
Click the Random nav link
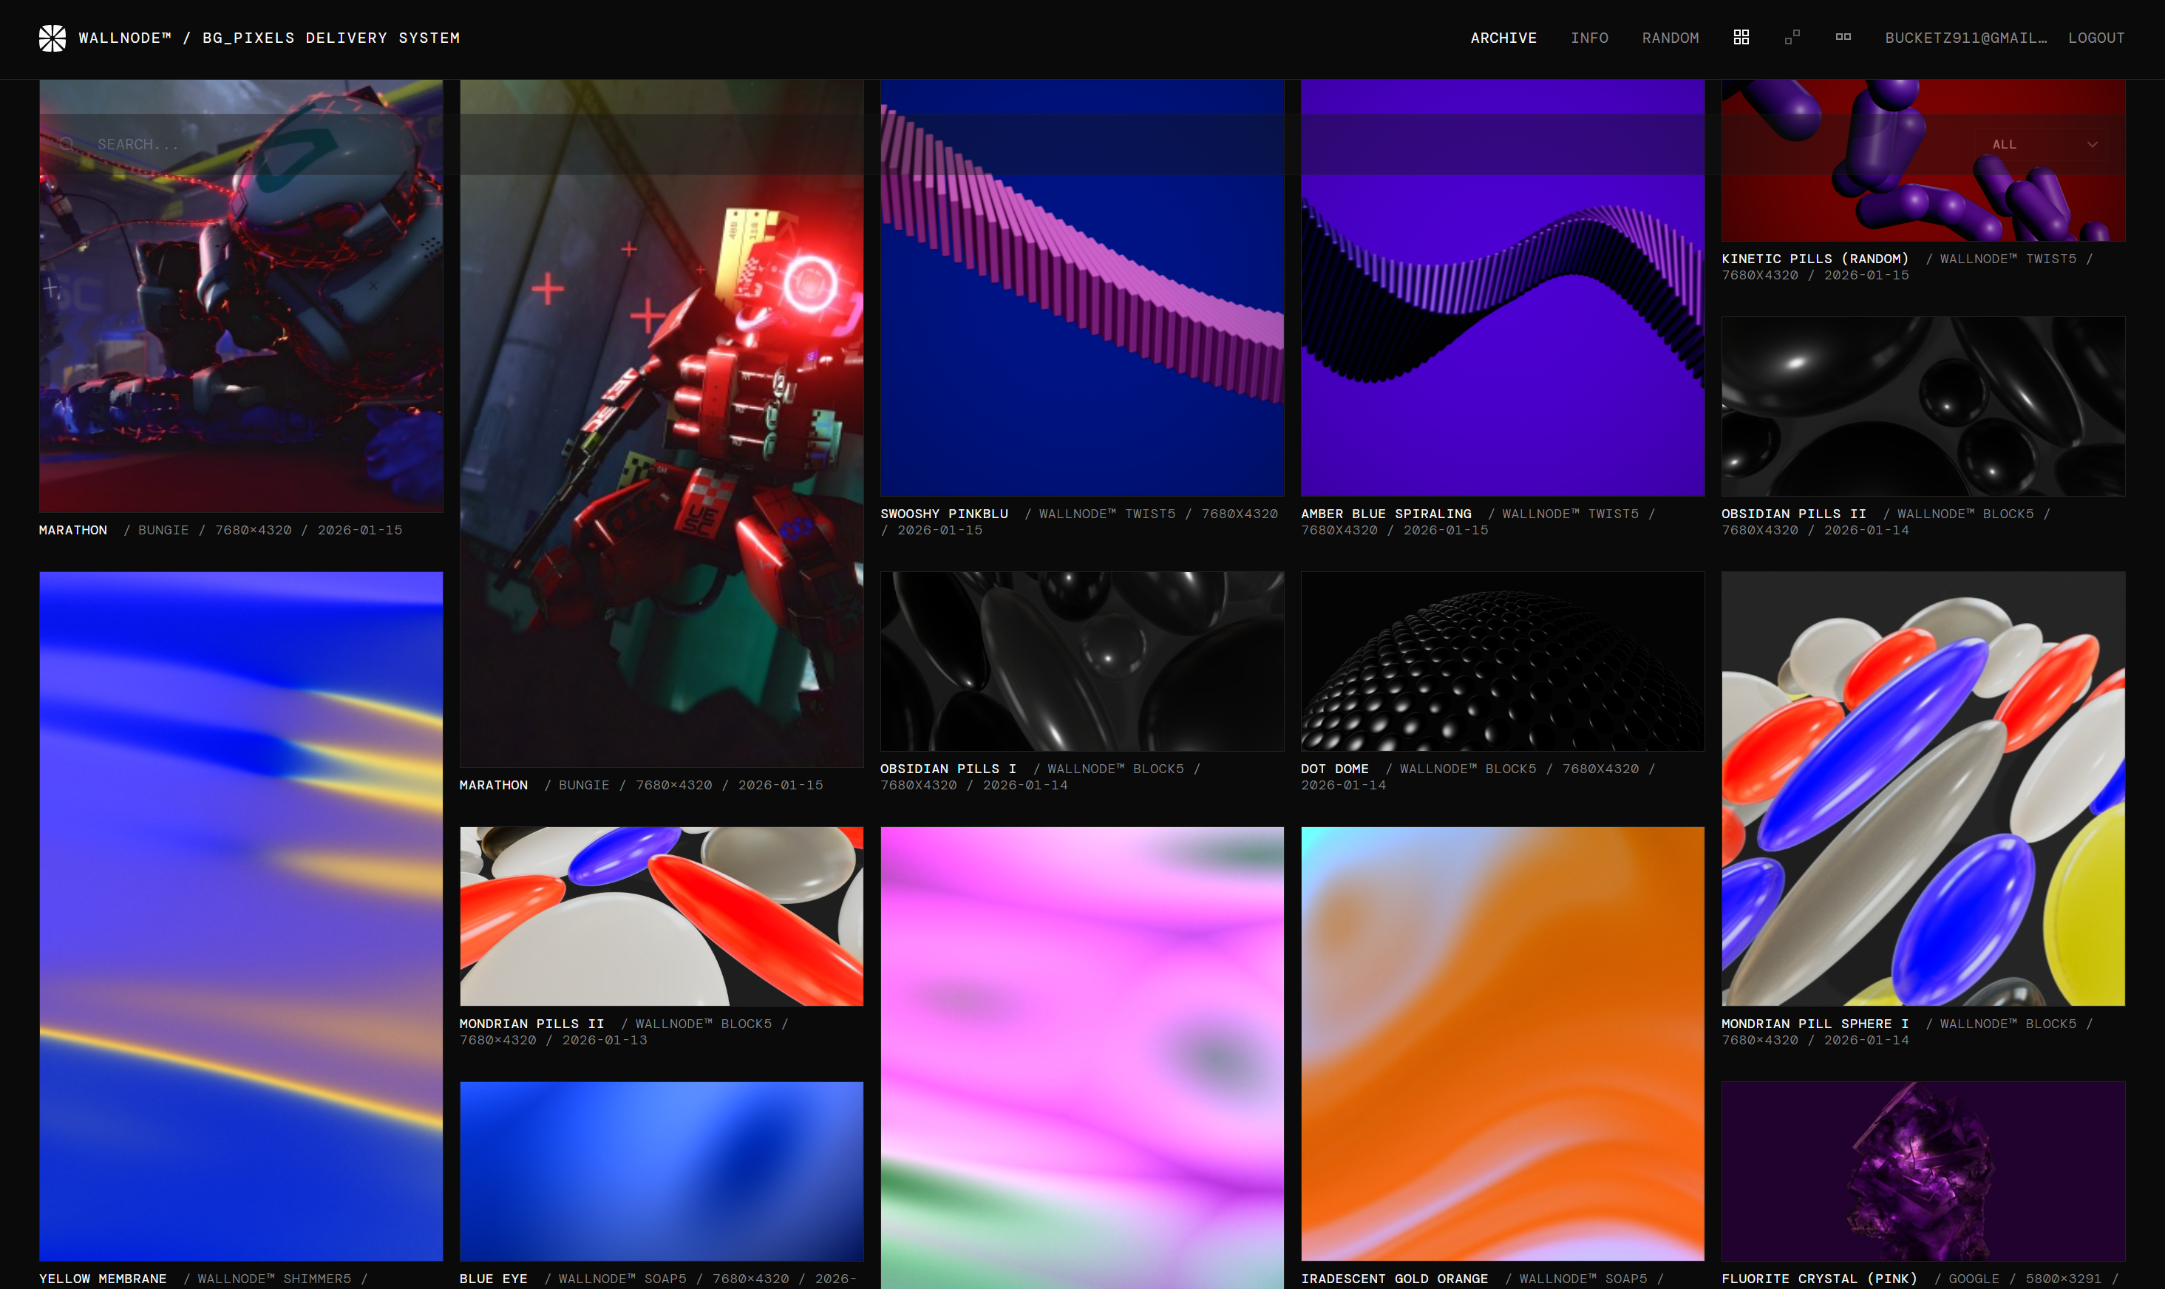click(1670, 38)
